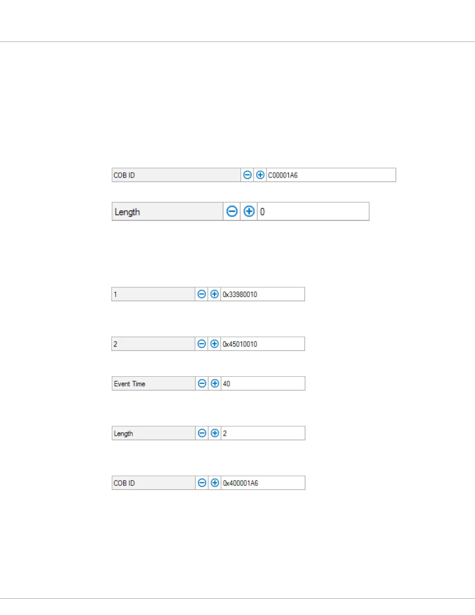Image resolution: width=475 pixels, height=615 pixels.
Task: Select the 0x45010010 mapping value field
Action: (x=263, y=344)
